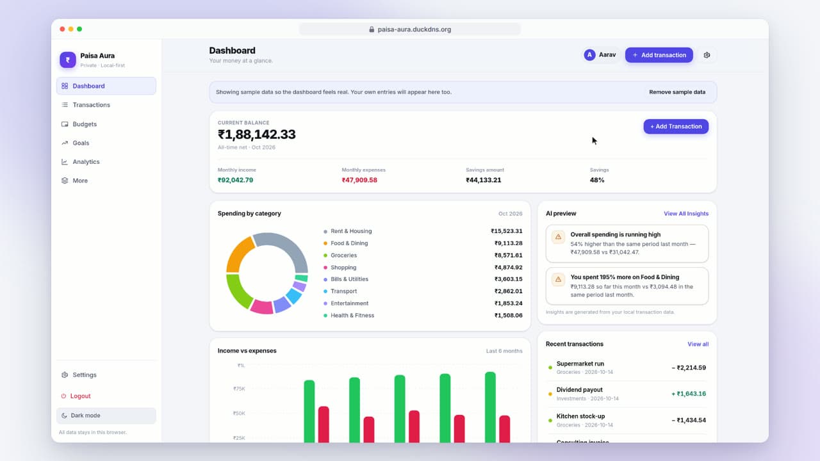Toggle Dark mode
Viewport: 820px width, 461px height.
[x=106, y=416]
